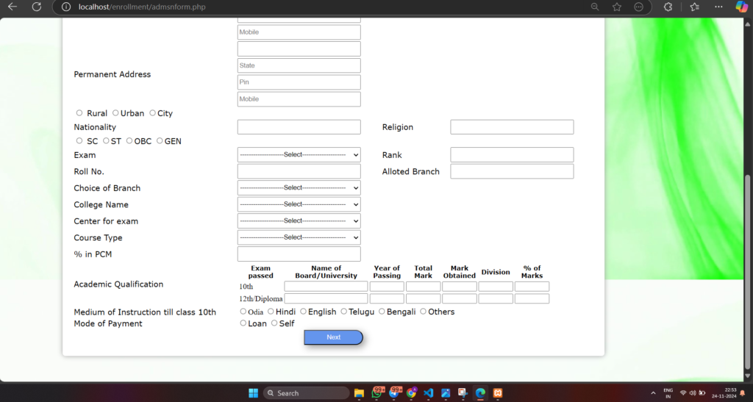Choose the OBC category radio button
The height and width of the screenshot is (402, 753).
129,141
